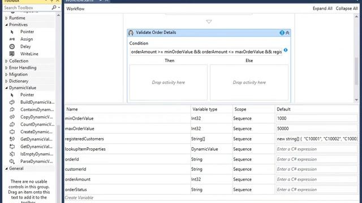Click the Validate Order Details title

(156, 33)
